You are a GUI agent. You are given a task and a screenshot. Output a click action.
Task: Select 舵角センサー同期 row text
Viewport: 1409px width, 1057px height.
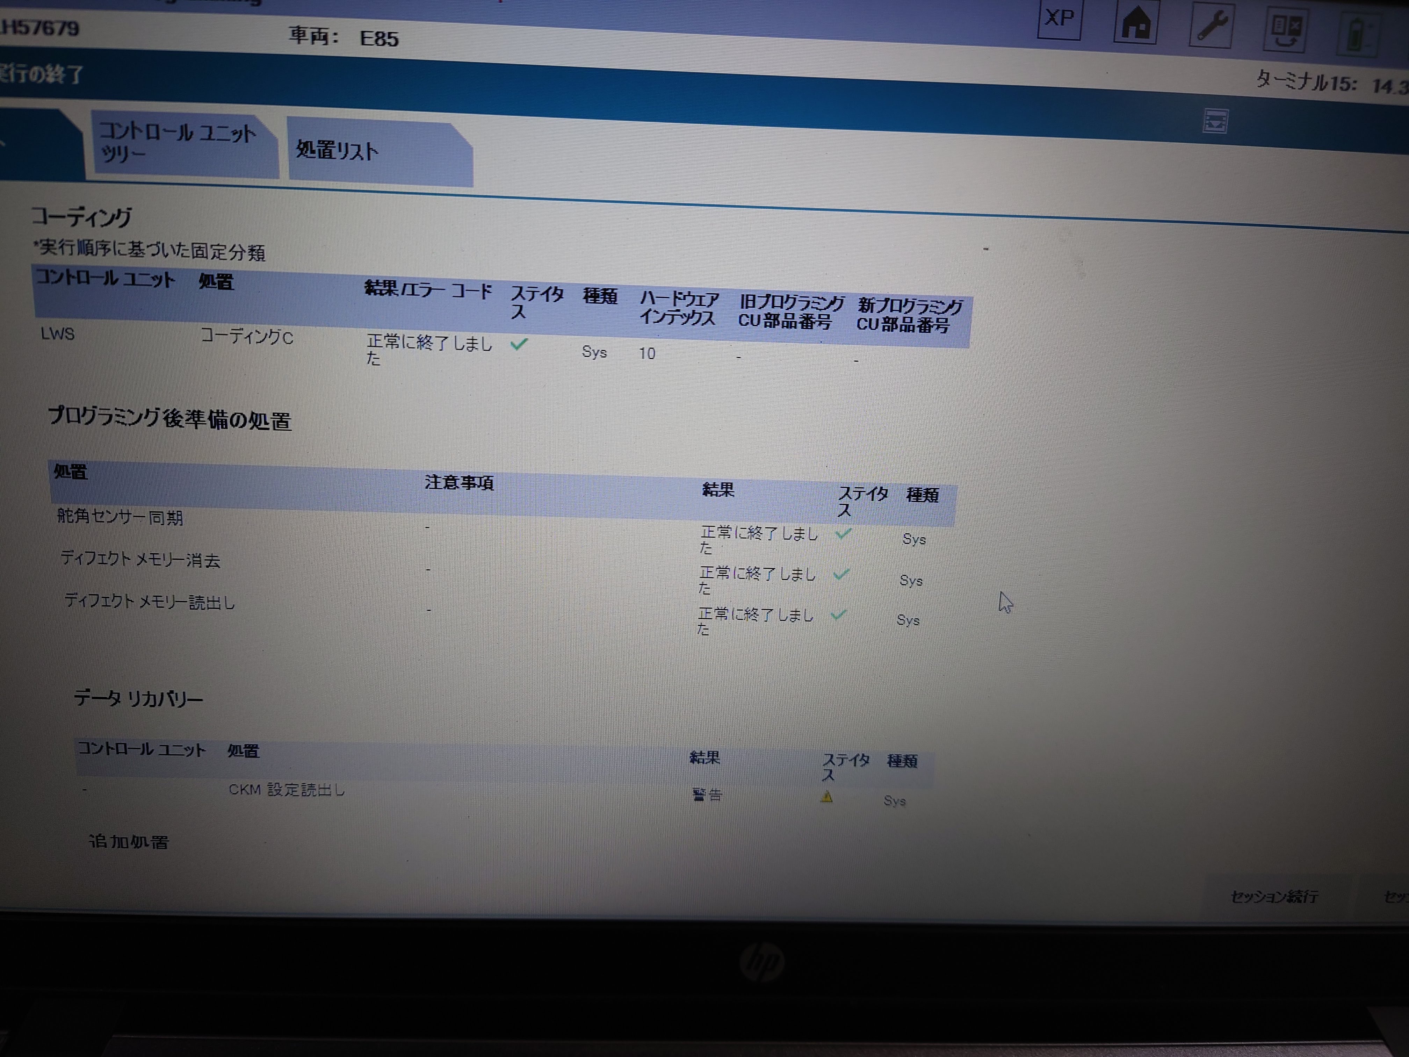120,517
